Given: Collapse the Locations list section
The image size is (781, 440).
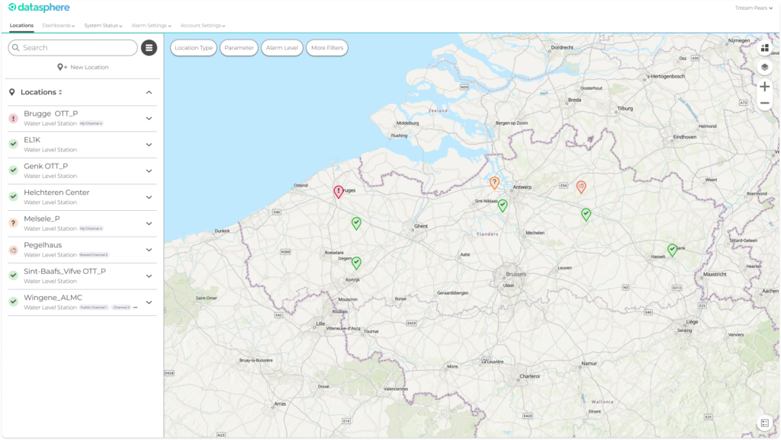Looking at the screenshot, I should click(x=149, y=92).
